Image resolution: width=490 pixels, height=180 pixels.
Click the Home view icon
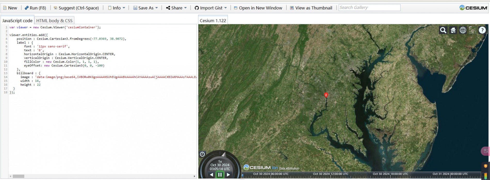pyautogui.click(x=453, y=30)
